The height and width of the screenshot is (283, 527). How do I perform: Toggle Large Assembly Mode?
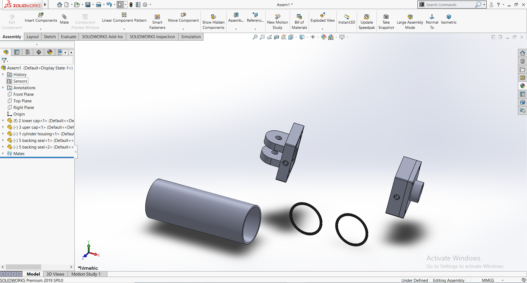(x=410, y=22)
